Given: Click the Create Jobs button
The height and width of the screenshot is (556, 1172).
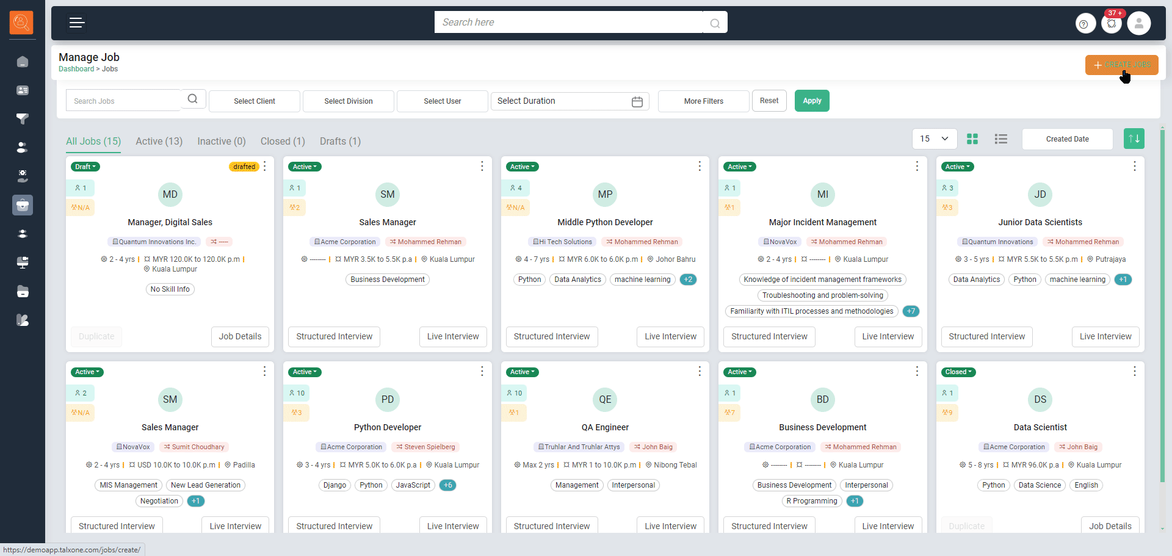Looking at the screenshot, I should [x=1121, y=65].
